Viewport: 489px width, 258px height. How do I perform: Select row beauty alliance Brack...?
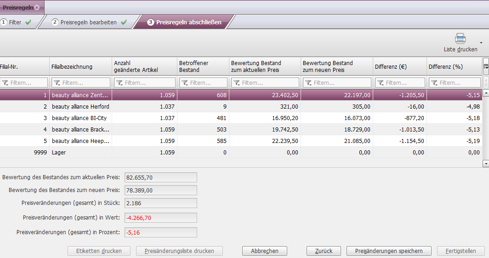[241, 130]
